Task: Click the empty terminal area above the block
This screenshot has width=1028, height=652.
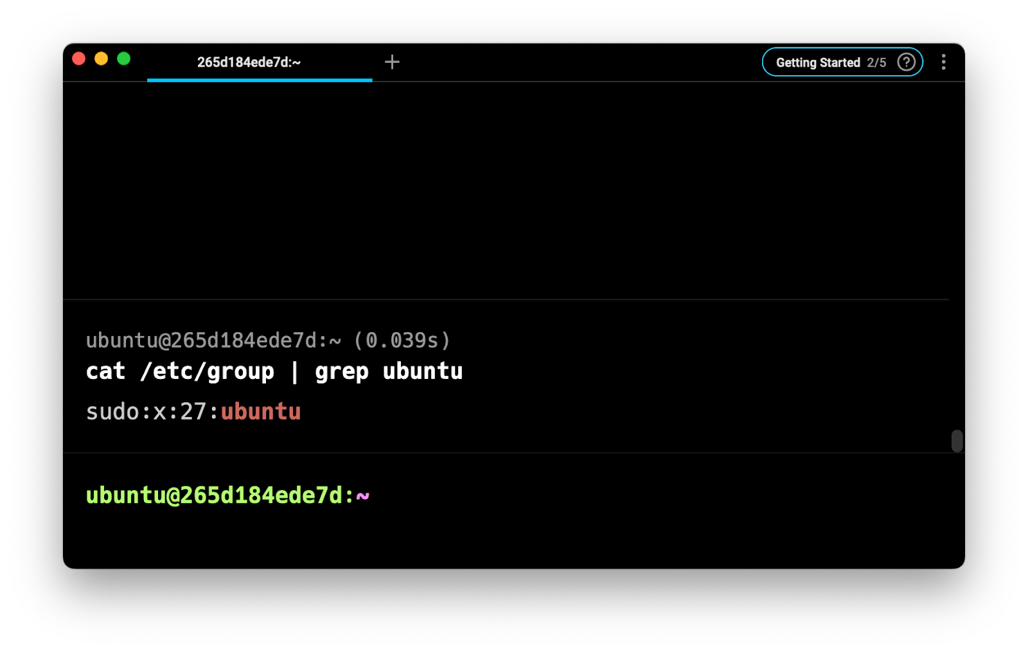Action: point(508,193)
